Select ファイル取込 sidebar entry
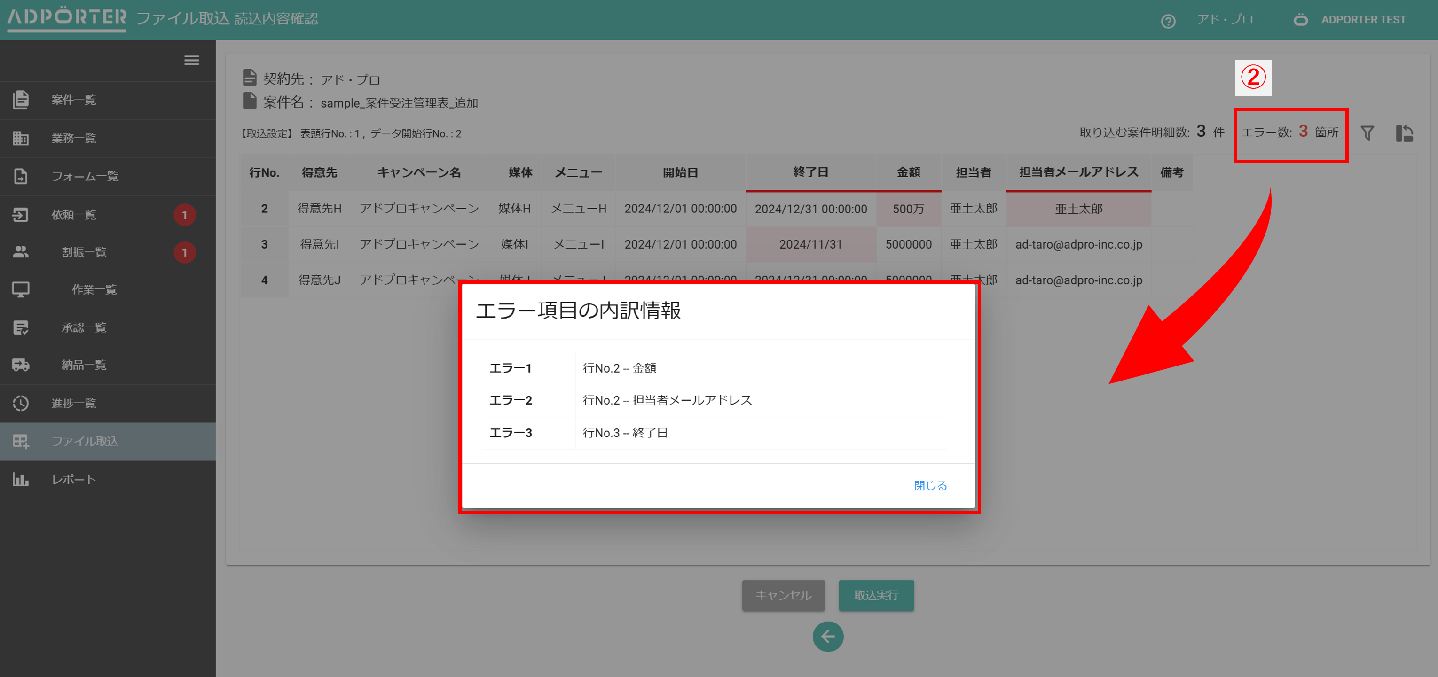The image size is (1438, 677). (108, 442)
